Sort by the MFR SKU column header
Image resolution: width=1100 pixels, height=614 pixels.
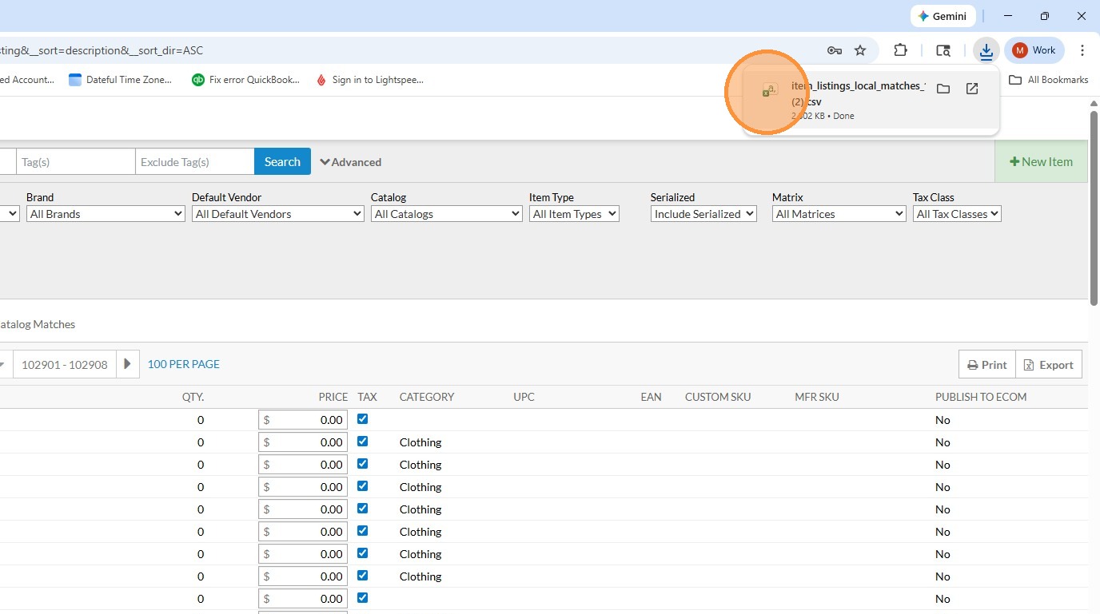(817, 397)
